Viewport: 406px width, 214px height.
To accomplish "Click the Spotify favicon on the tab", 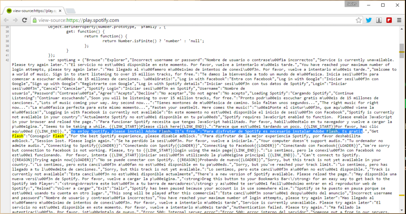I will (x=10, y=11).
